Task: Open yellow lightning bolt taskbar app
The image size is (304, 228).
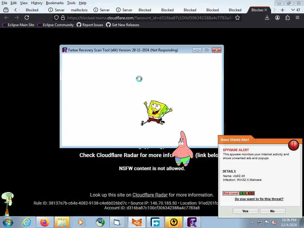Action: [x=174, y=222]
